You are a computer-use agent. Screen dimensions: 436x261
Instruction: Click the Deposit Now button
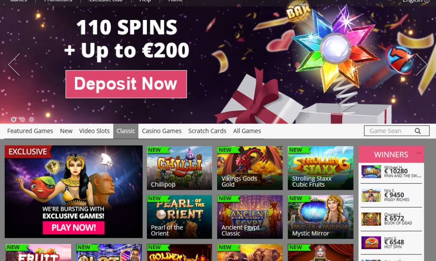(x=126, y=84)
